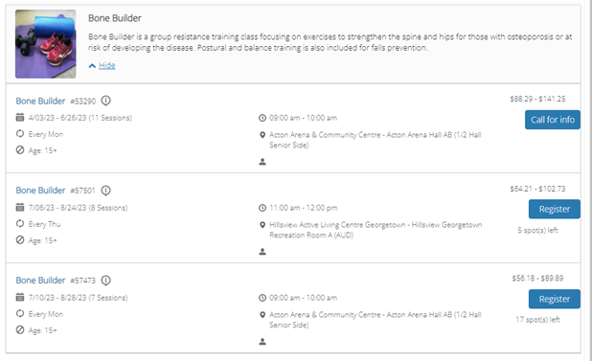Collapse description with the Hide chevron

(x=92, y=66)
